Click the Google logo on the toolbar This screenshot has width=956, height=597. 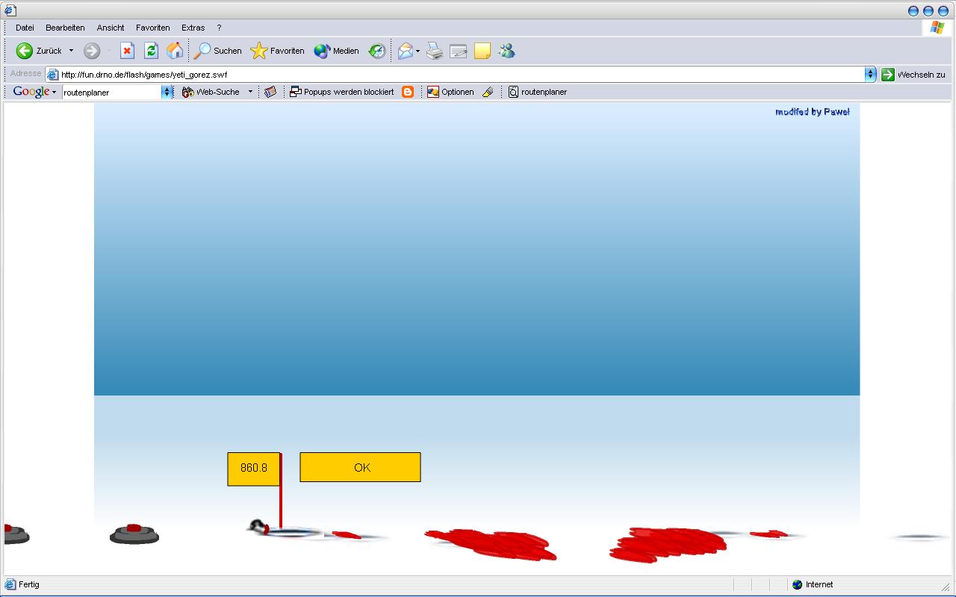pos(31,92)
